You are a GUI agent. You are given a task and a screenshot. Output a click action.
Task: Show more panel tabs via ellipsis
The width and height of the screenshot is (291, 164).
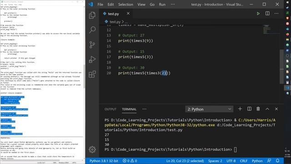pos(145,109)
